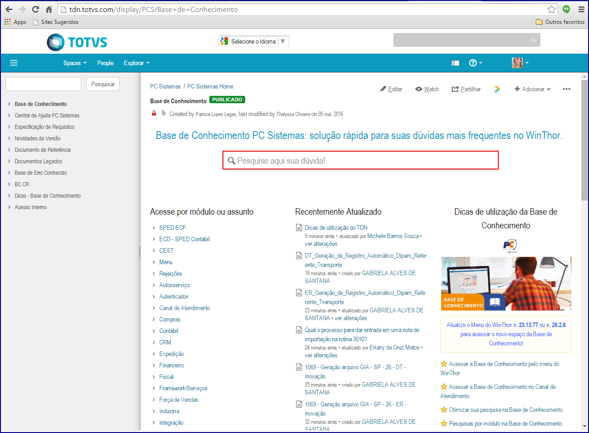Open the Sites Sugeridos bookmark
589x433 pixels.
tap(56, 22)
